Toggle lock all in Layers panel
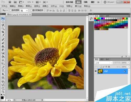The image size is (131, 102). [109, 67]
